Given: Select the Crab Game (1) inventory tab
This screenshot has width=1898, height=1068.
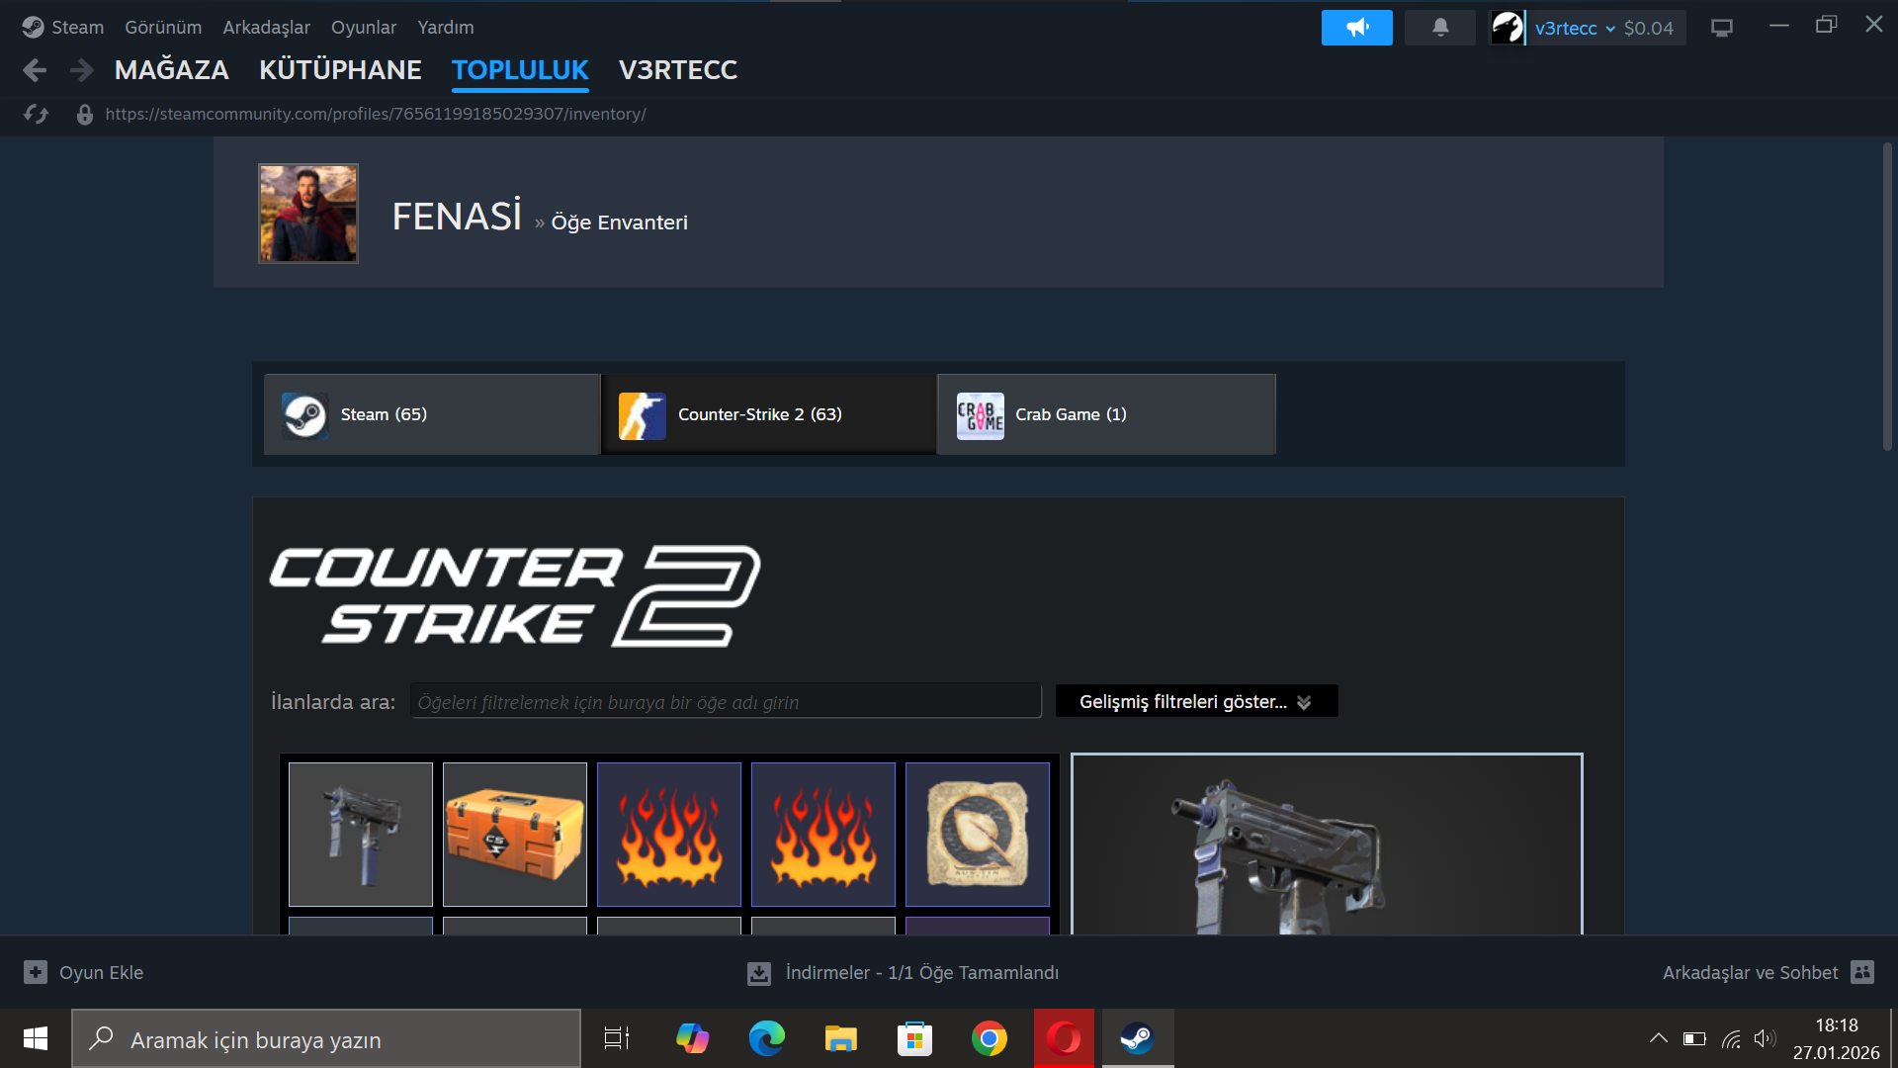Looking at the screenshot, I should 1105,414.
